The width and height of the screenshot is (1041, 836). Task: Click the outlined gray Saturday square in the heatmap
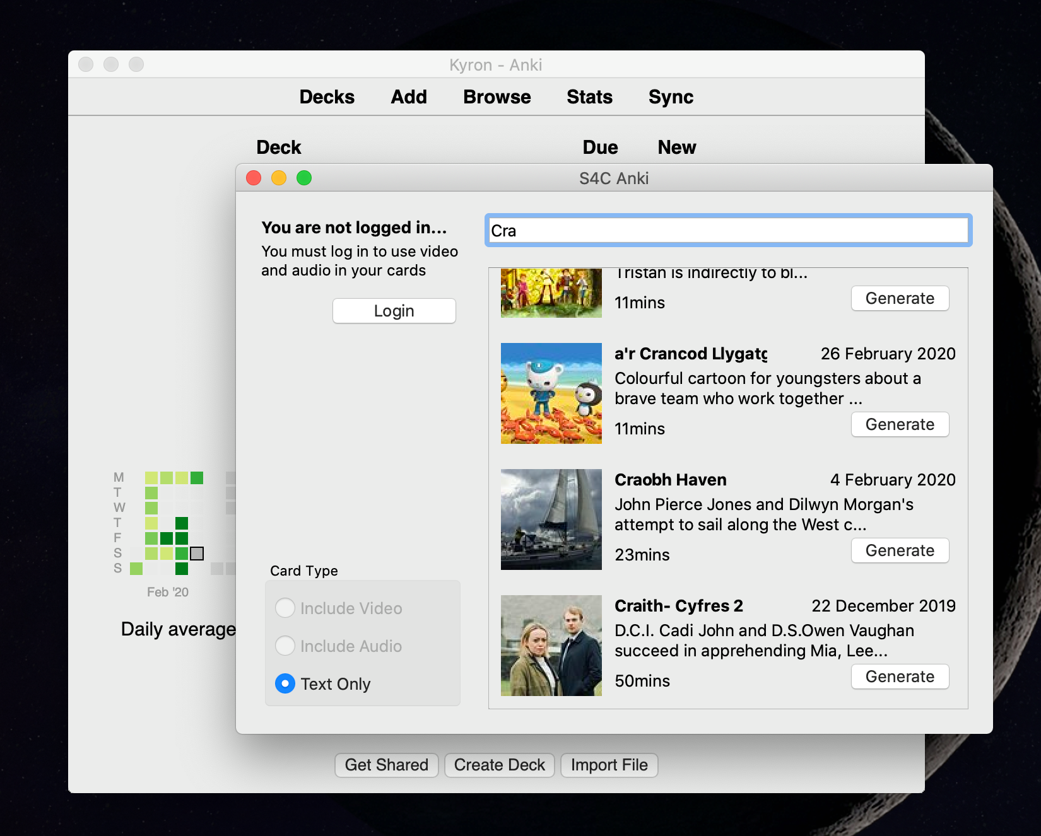coord(197,554)
